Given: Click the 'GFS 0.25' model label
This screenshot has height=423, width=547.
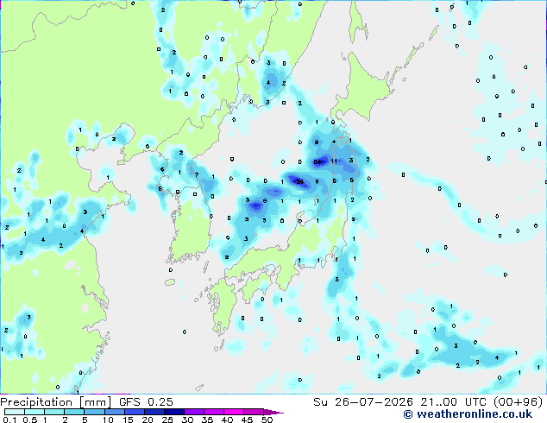Looking at the screenshot, I should (146, 402).
